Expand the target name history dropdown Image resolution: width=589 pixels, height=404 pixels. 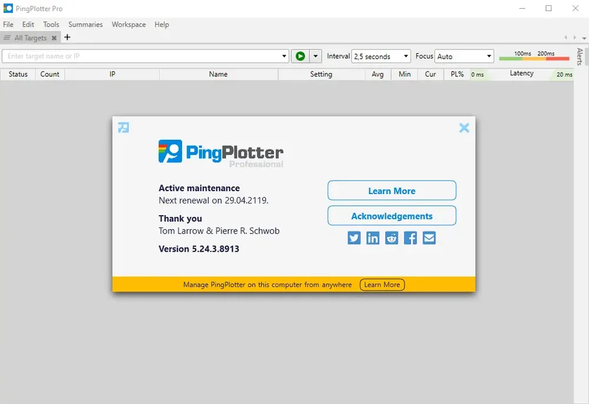click(x=284, y=56)
